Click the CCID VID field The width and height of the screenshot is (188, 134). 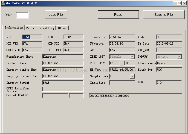point(32,50)
